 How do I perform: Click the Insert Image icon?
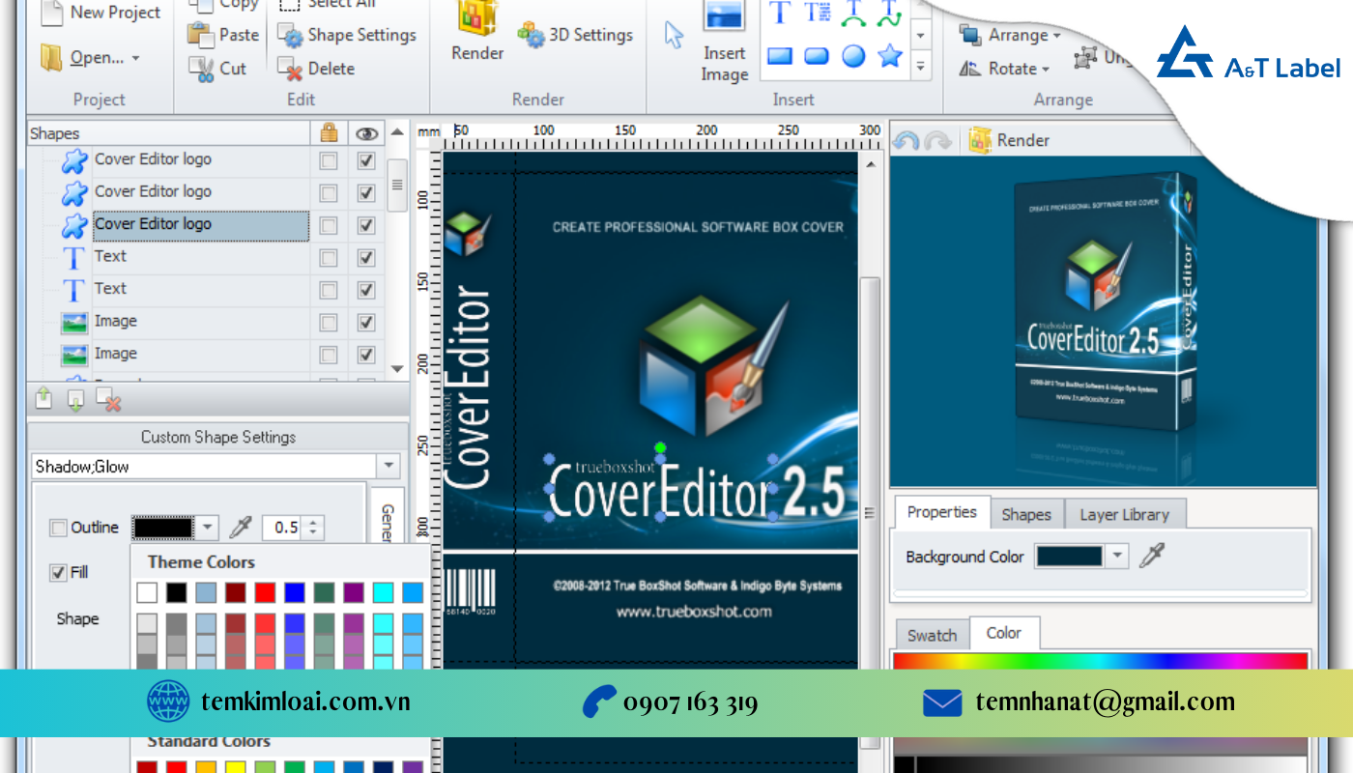(x=725, y=17)
